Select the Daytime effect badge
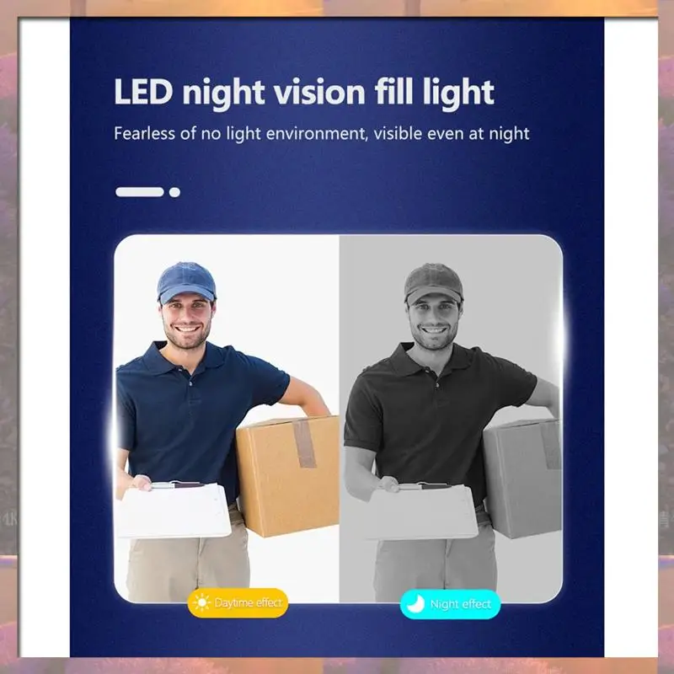The height and width of the screenshot is (674, 674). 238,602
